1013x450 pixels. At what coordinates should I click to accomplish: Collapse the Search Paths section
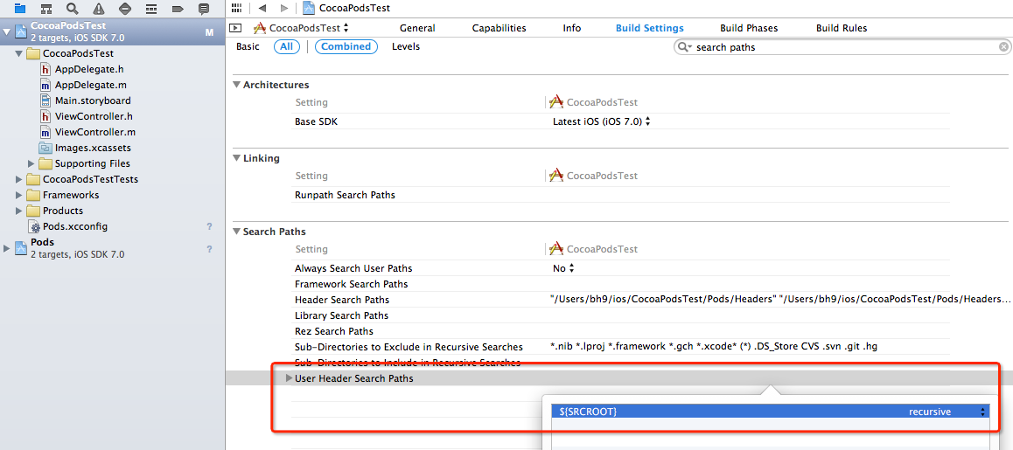[236, 232]
